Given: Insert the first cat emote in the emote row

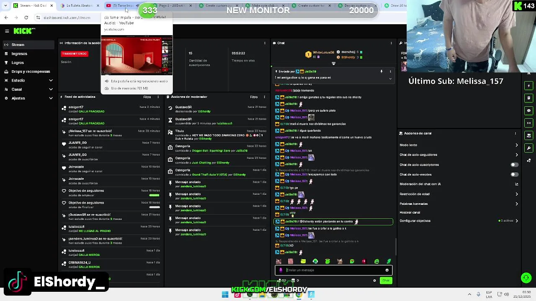Looking at the screenshot, I should 278,261.
